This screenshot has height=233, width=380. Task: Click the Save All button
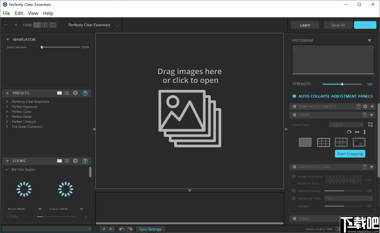point(338,25)
